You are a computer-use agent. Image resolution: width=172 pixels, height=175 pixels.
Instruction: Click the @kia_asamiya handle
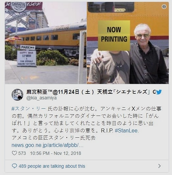(41, 98)
